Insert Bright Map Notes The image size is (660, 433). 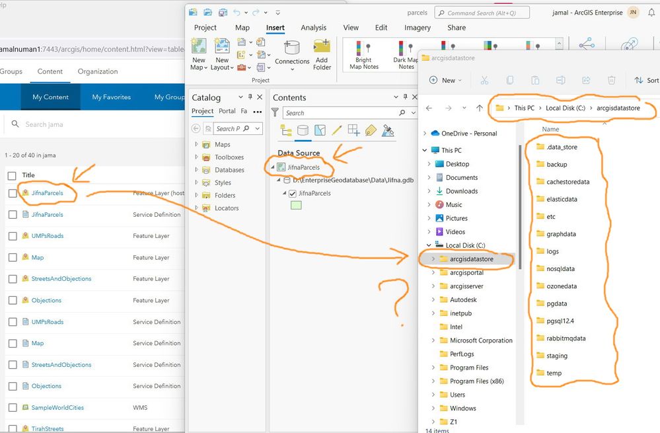click(x=363, y=55)
